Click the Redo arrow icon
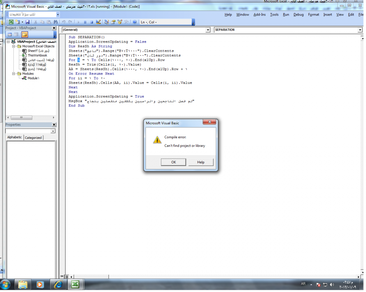 70,22
